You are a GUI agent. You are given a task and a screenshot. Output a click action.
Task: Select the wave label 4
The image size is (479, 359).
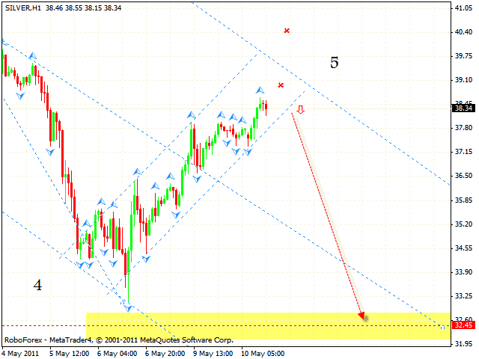[x=37, y=284]
